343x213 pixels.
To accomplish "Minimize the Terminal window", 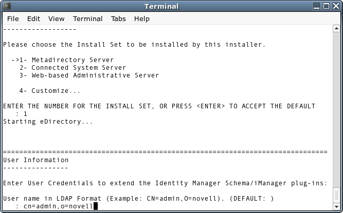I will pos(315,6).
